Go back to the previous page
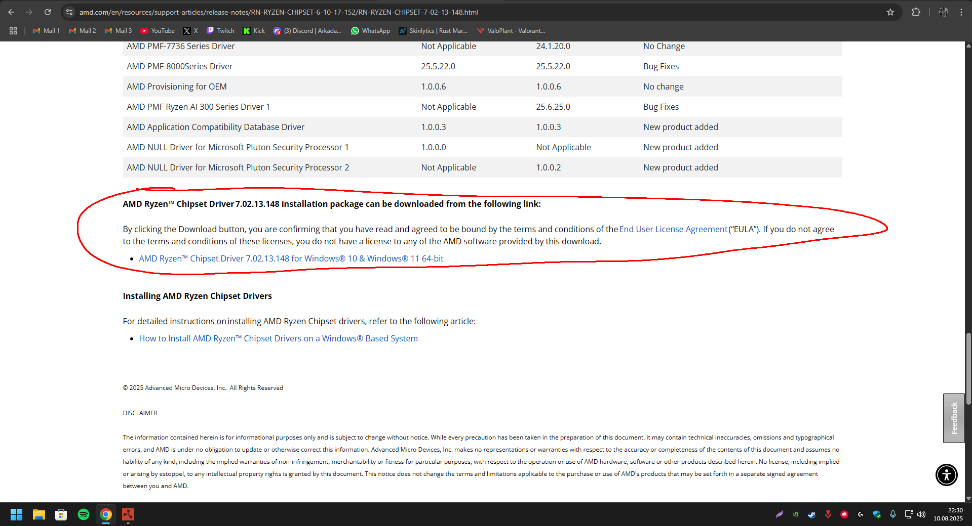Viewport: 972px width, 526px height. click(x=11, y=12)
